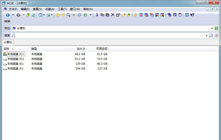
Task: Select 本地磁盘 (D:) in the list
Action: coord(16,59)
